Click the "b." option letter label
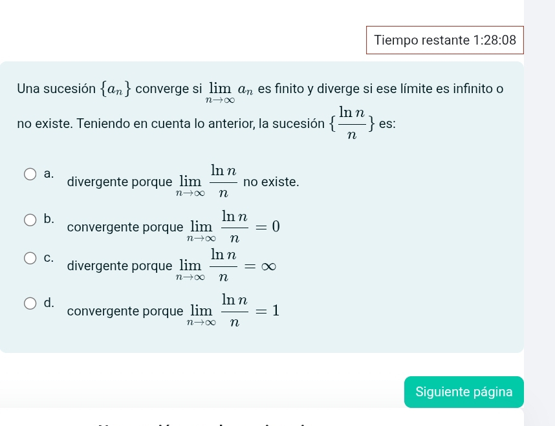 point(49,218)
